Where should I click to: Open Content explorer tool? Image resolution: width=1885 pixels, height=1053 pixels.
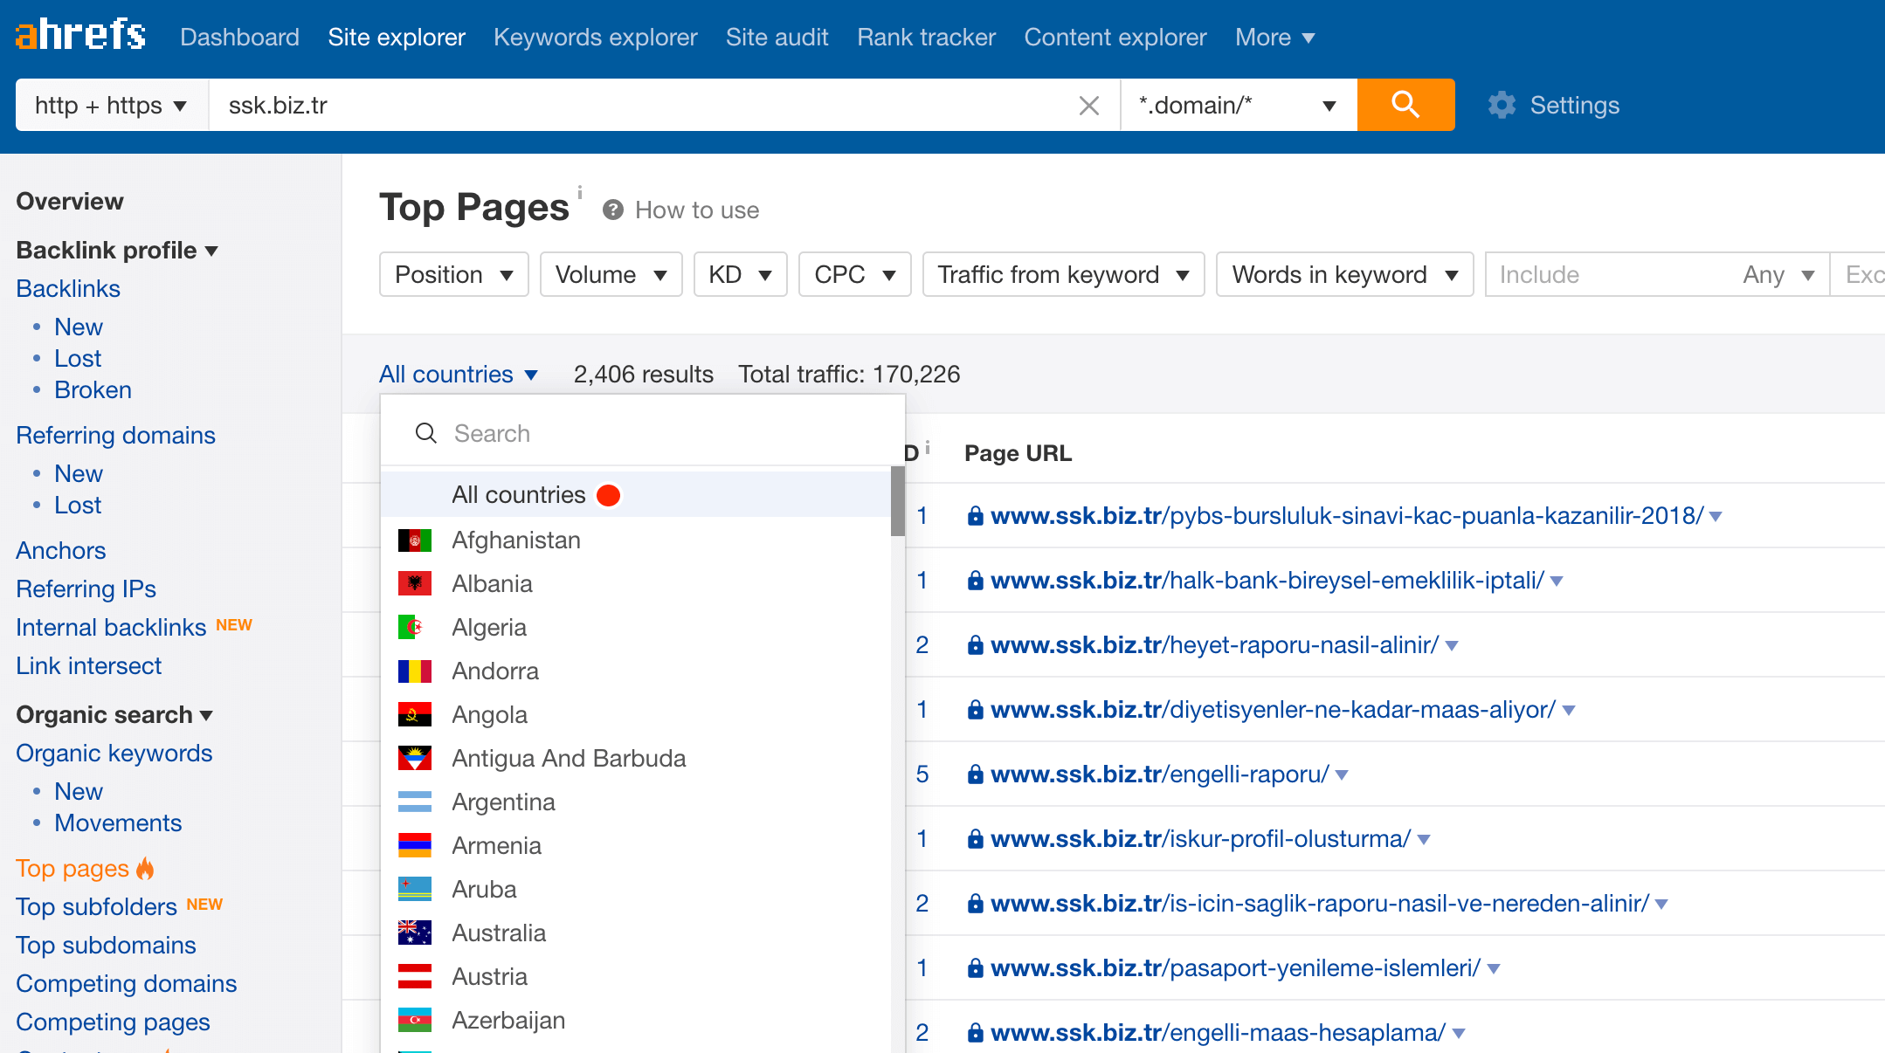pos(1115,36)
